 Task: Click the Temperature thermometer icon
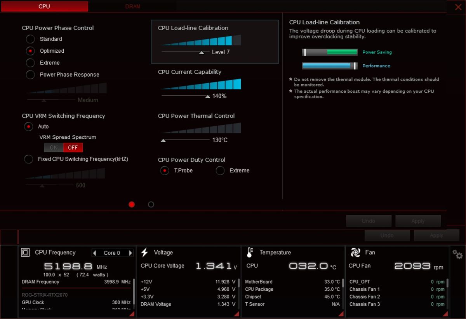[250, 253]
